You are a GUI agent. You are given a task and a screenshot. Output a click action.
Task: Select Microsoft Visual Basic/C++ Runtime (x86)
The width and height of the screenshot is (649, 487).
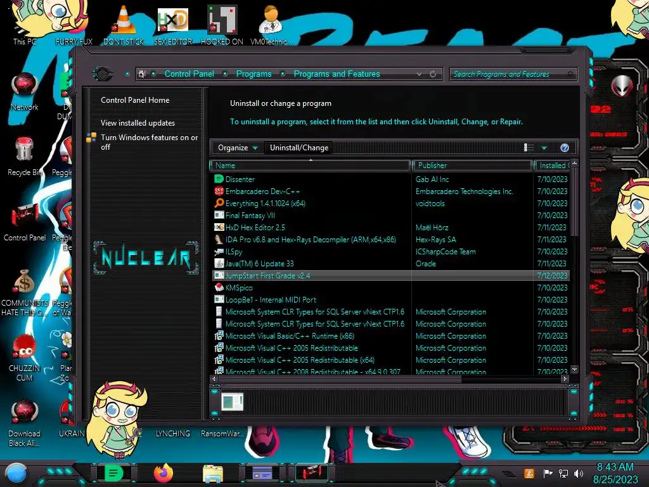(390, 336)
